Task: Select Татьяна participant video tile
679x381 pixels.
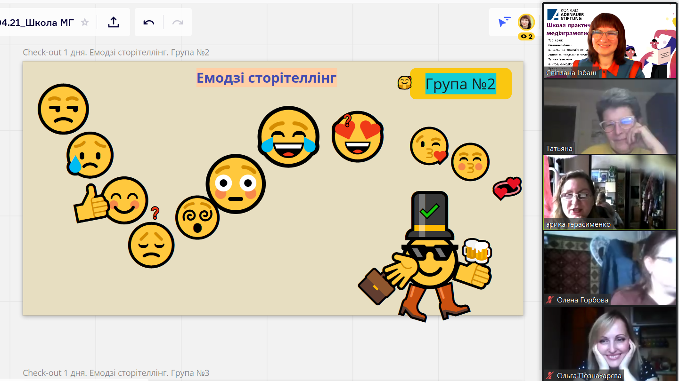Action: pyautogui.click(x=610, y=117)
